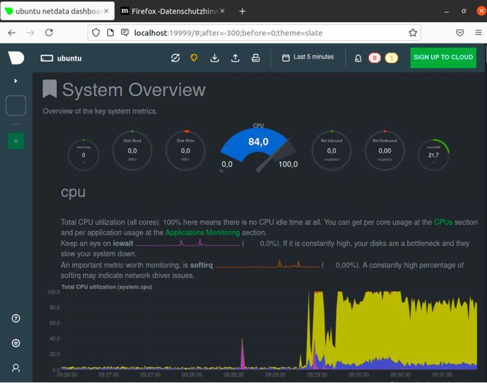Click the CPU gauge showing 84,0
This screenshot has height=383, width=487.
point(258,149)
